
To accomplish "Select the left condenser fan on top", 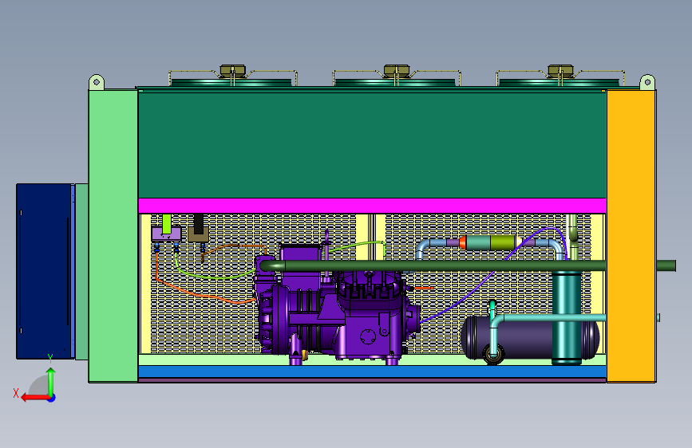I will coord(232,77).
